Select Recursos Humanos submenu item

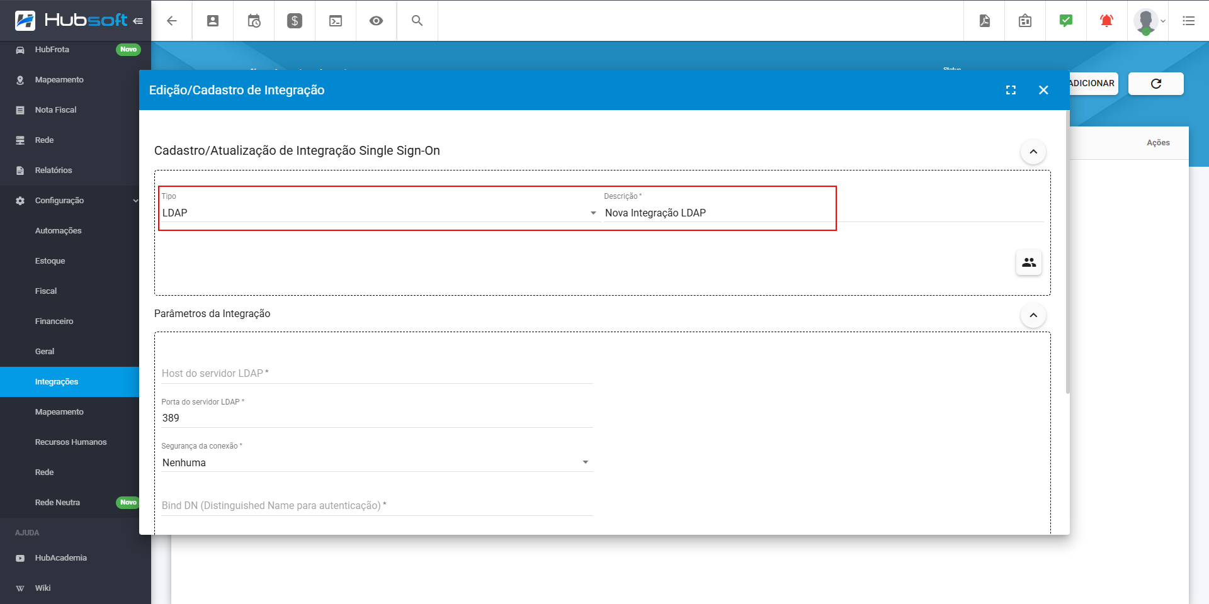[69, 442]
